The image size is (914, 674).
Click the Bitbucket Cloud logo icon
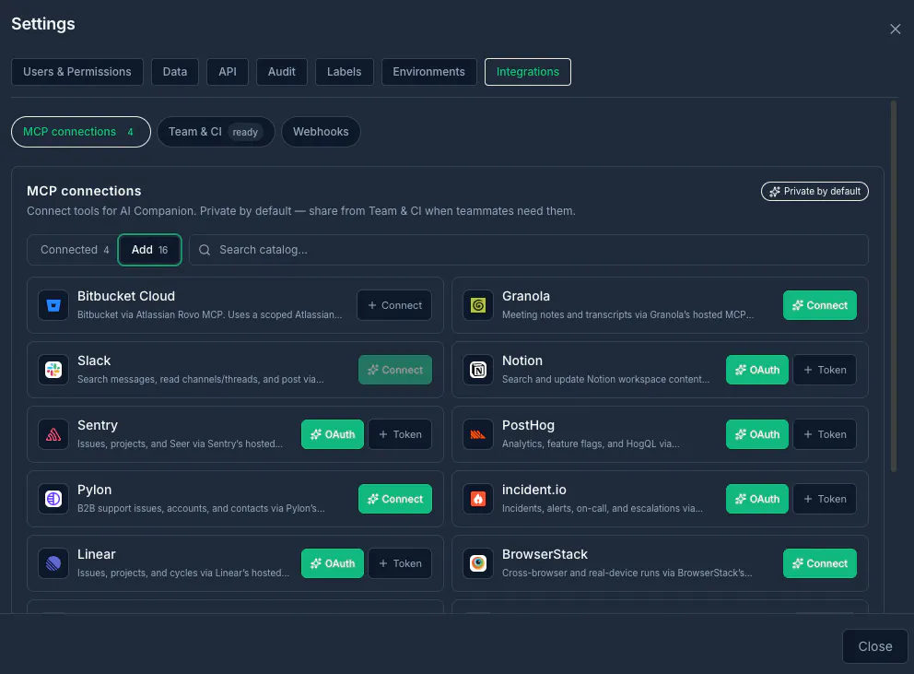(x=53, y=305)
